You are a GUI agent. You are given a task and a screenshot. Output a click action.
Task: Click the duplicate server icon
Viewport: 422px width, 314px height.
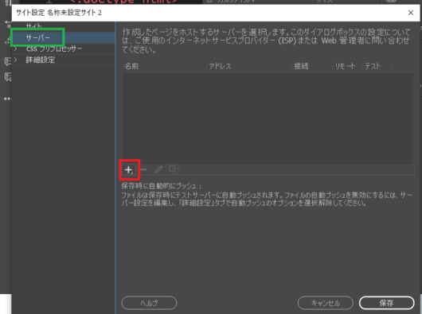coord(174,170)
